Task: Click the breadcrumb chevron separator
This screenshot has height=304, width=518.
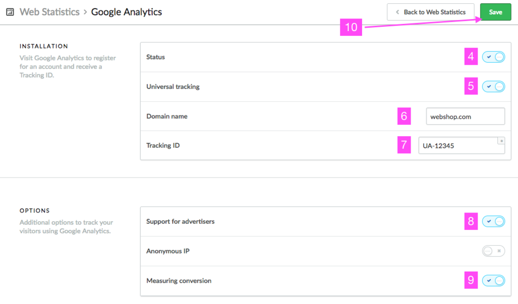Action: coord(85,12)
